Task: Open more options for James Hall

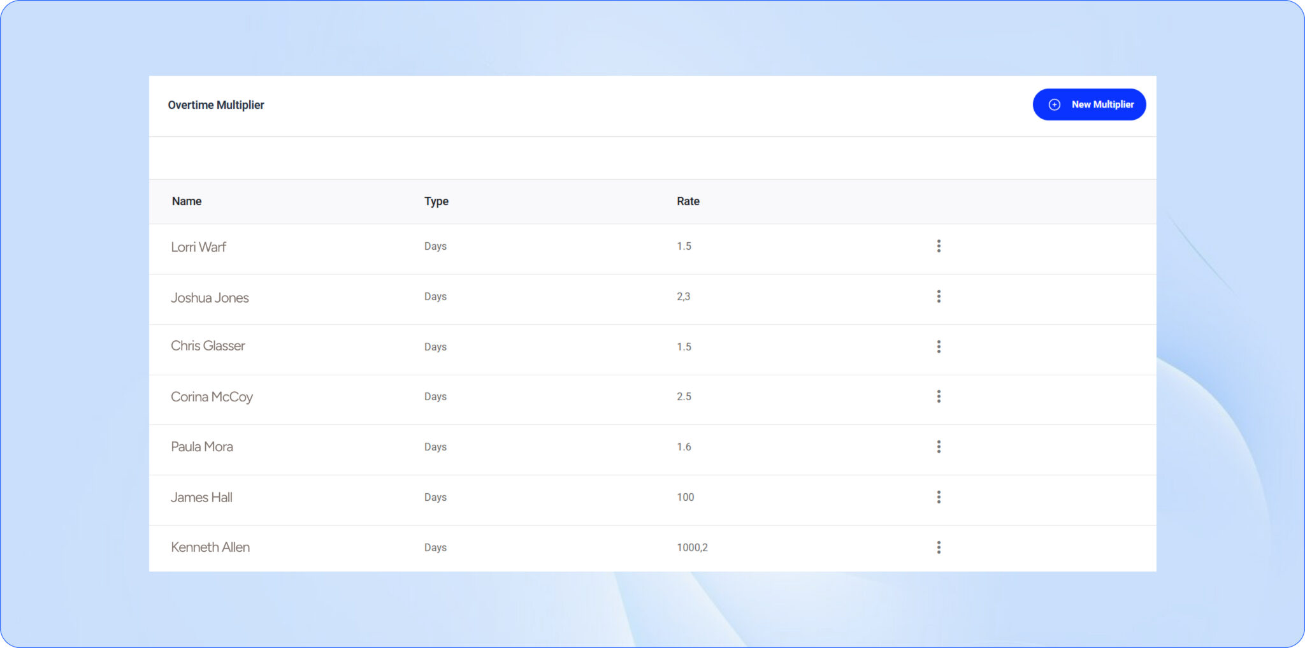Action: pos(939,497)
